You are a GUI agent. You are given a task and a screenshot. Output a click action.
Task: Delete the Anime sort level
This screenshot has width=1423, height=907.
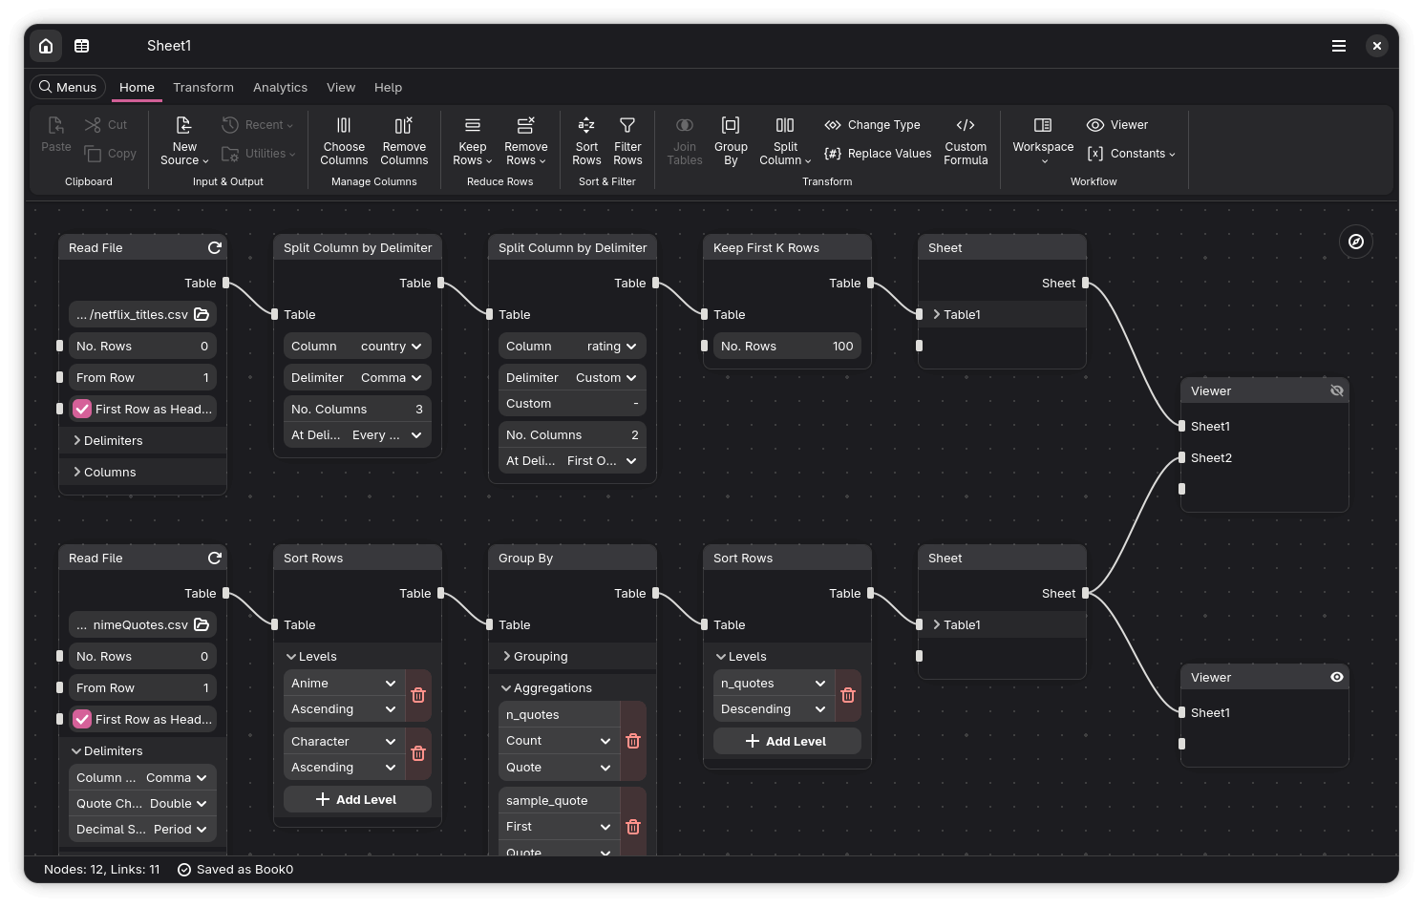coord(418,695)
